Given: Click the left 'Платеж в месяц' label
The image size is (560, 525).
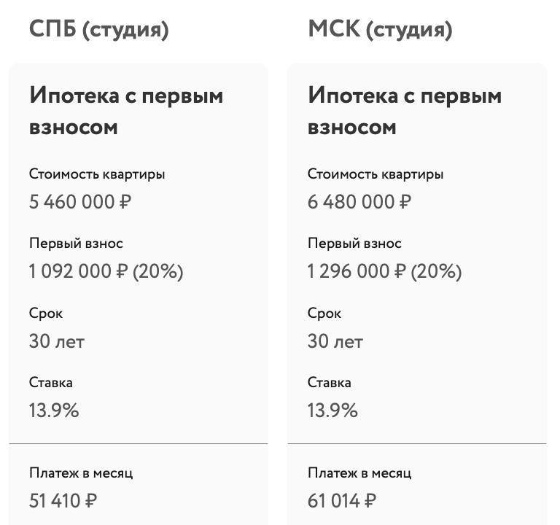Looking at the screenshot, I should (81, 473).
